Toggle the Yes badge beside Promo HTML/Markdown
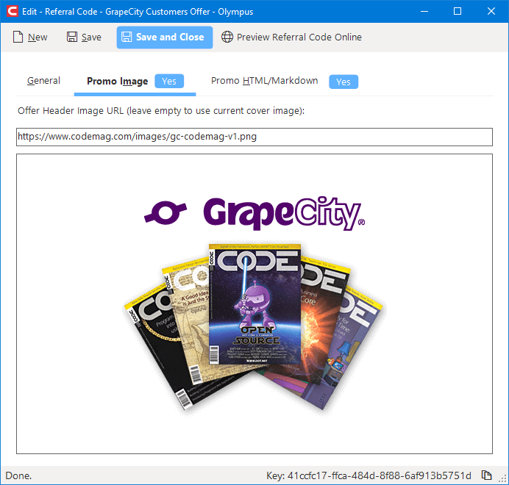 [344, 82]
